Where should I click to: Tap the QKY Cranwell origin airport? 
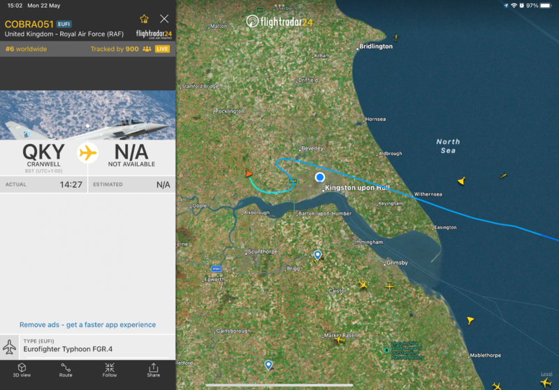coord(43,157)
